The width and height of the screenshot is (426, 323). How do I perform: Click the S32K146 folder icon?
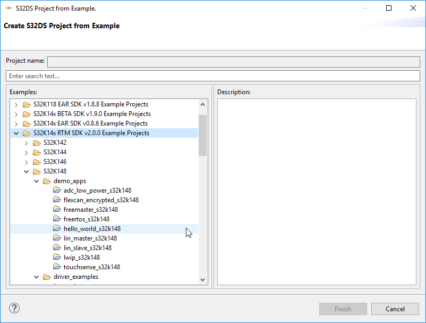(37, 162)
